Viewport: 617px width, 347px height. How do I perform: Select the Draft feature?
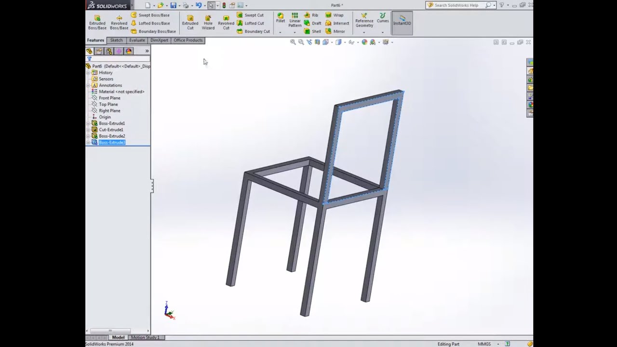pos(312,23)
